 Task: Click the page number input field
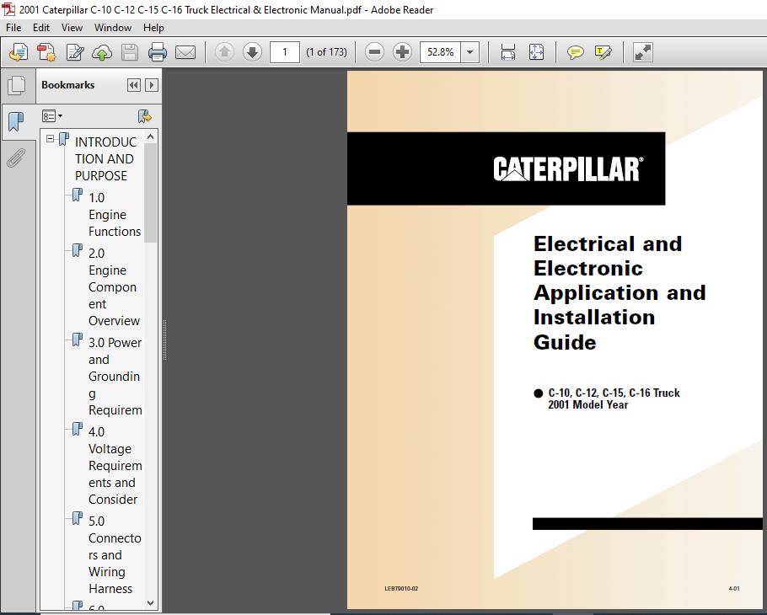coord(285,52)
